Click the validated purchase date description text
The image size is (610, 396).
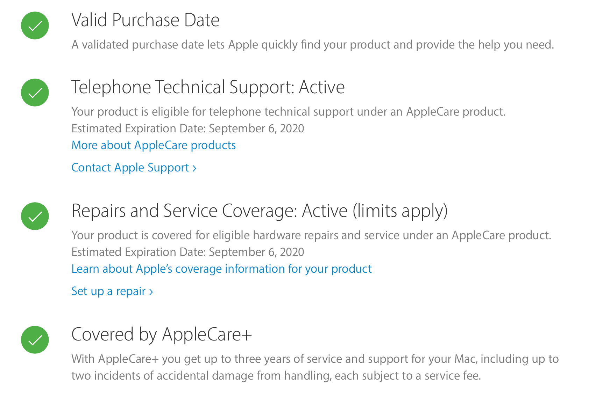313,45
